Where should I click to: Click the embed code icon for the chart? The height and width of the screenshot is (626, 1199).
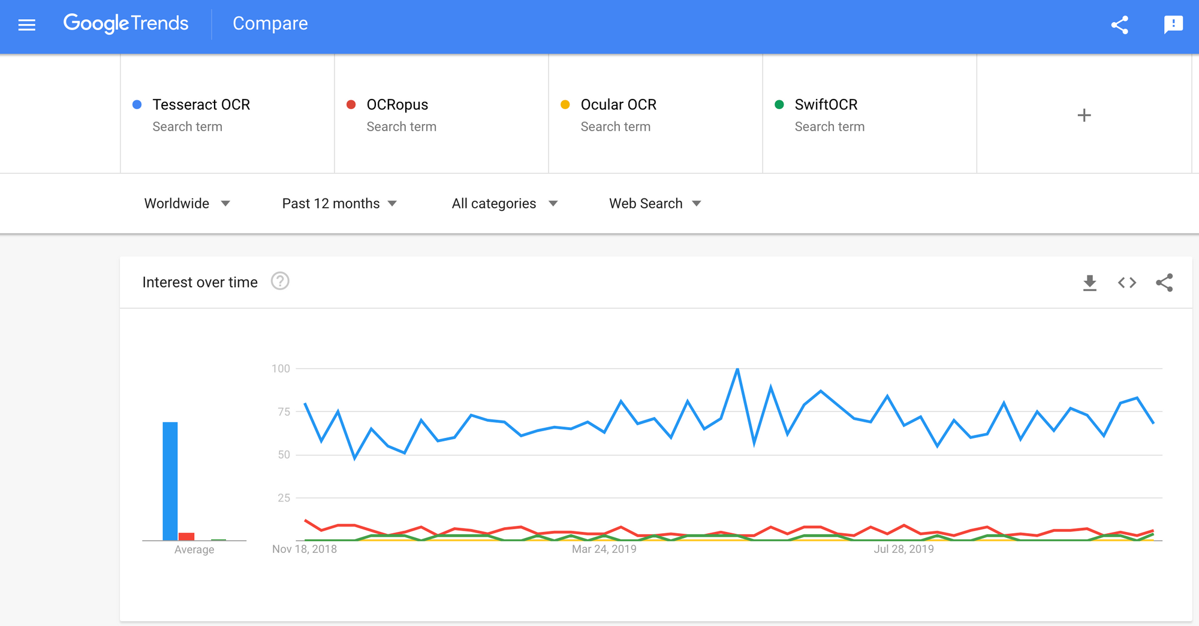click(x=1126, y=282)
